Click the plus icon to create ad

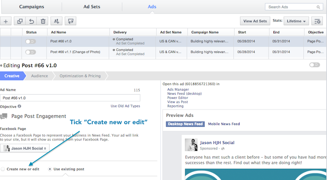(5, 21)
